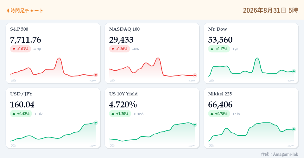Click the green up triangle in NY Dow badge
Screen dimensions: 304x158
point(212,49)
